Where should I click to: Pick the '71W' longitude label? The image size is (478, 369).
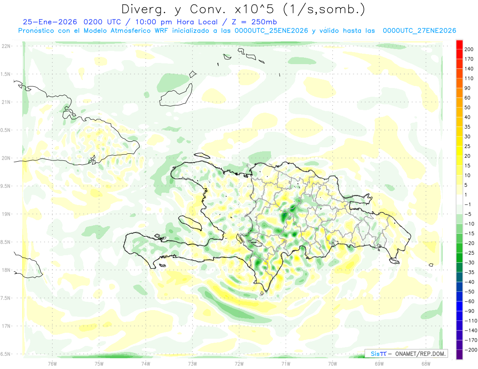[x=286, y=363]
